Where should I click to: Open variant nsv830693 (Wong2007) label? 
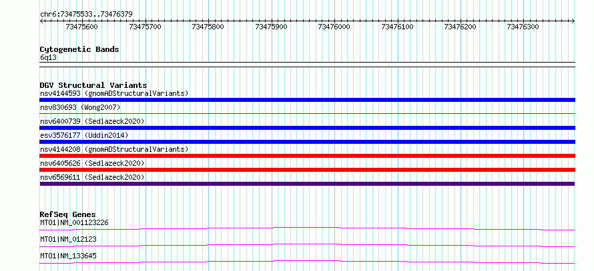coord(80,107)
